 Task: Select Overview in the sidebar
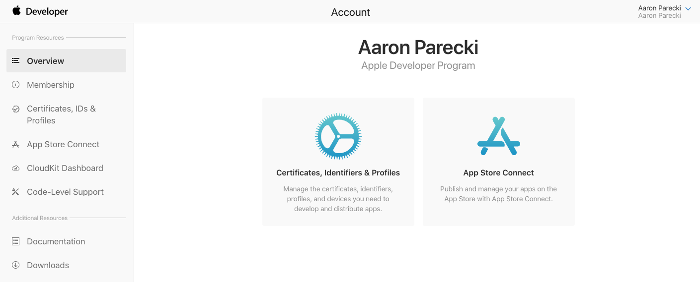tap(46, 61)
